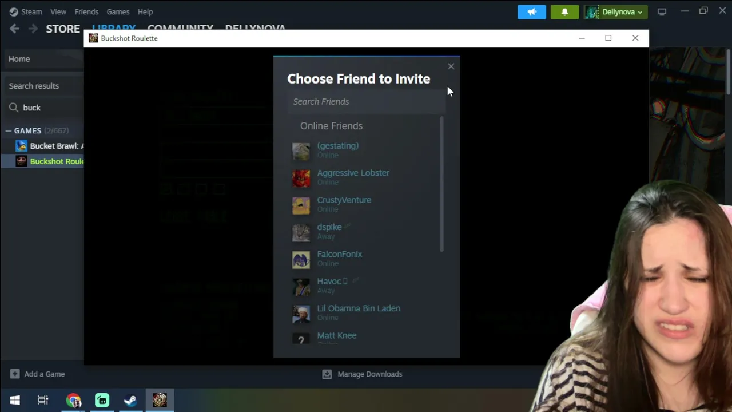732x412 pixels.
Task: Open Google Chrome from the taskbar
Action: coord(73,400)
